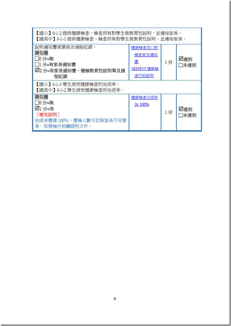Click the '1 分' cell beside 完成率為 100% link

169,112
